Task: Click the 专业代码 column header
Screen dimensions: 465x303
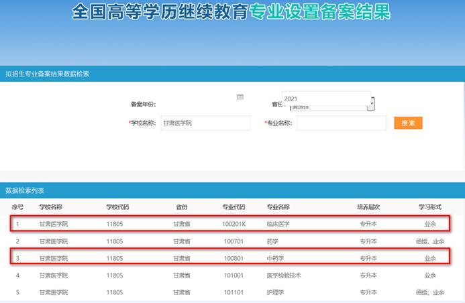Action: coord(234,207)
